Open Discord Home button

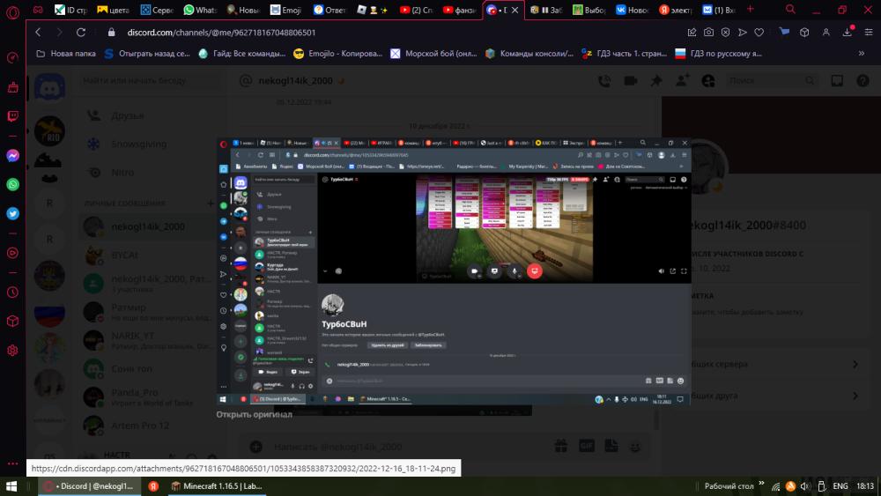click(49, 87)
